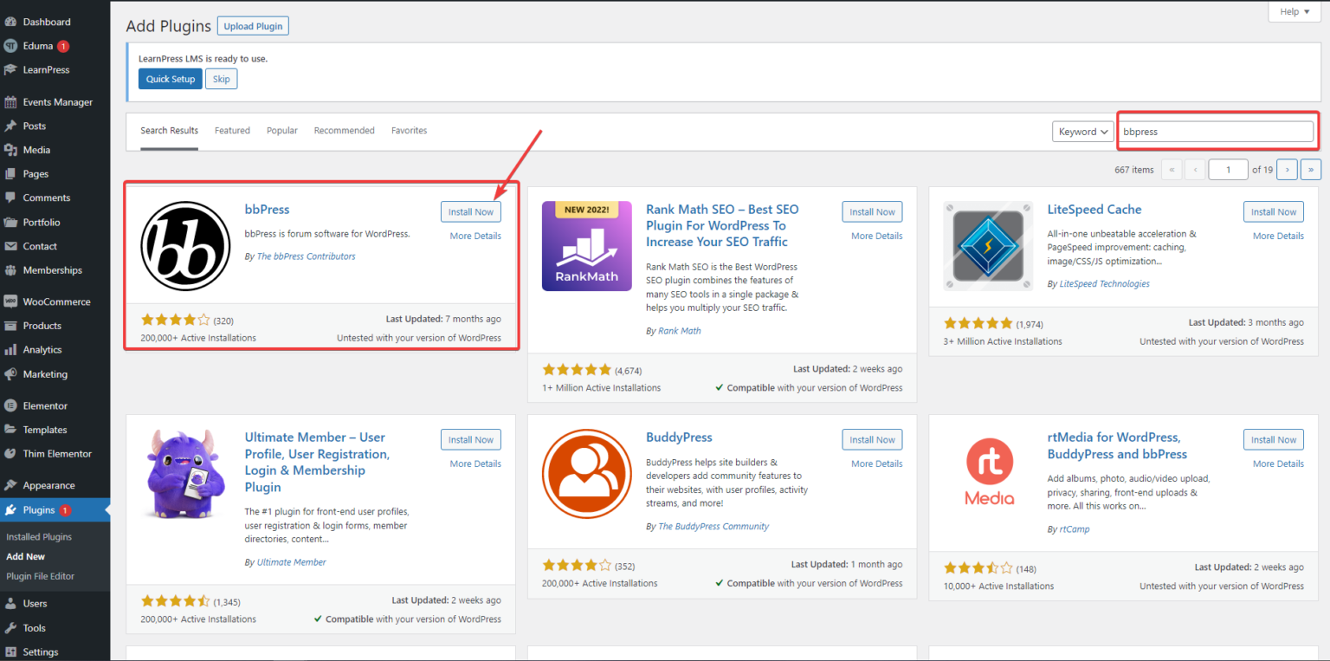Image resolution: width=1330 pixels, height=661 pixels.
Task: Click the rtMedia plugin logo
Action: 988,474
